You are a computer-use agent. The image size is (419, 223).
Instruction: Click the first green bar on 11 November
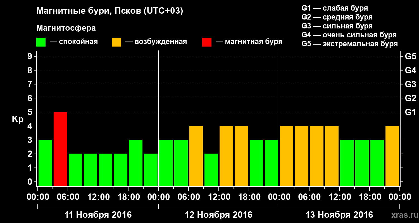[x=45, y=163]
